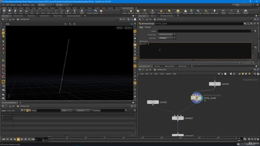The height and width of the screenshot is (146, 260).
Task: Toggle display flag on carve1 node
Action: click(x=219, y=84)
